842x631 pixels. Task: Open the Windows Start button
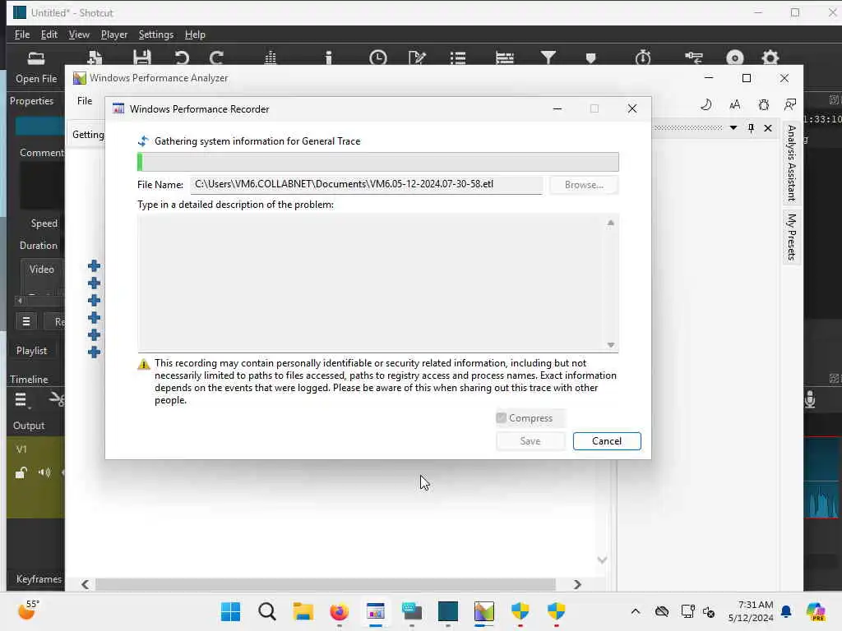[x=231, y=611]
